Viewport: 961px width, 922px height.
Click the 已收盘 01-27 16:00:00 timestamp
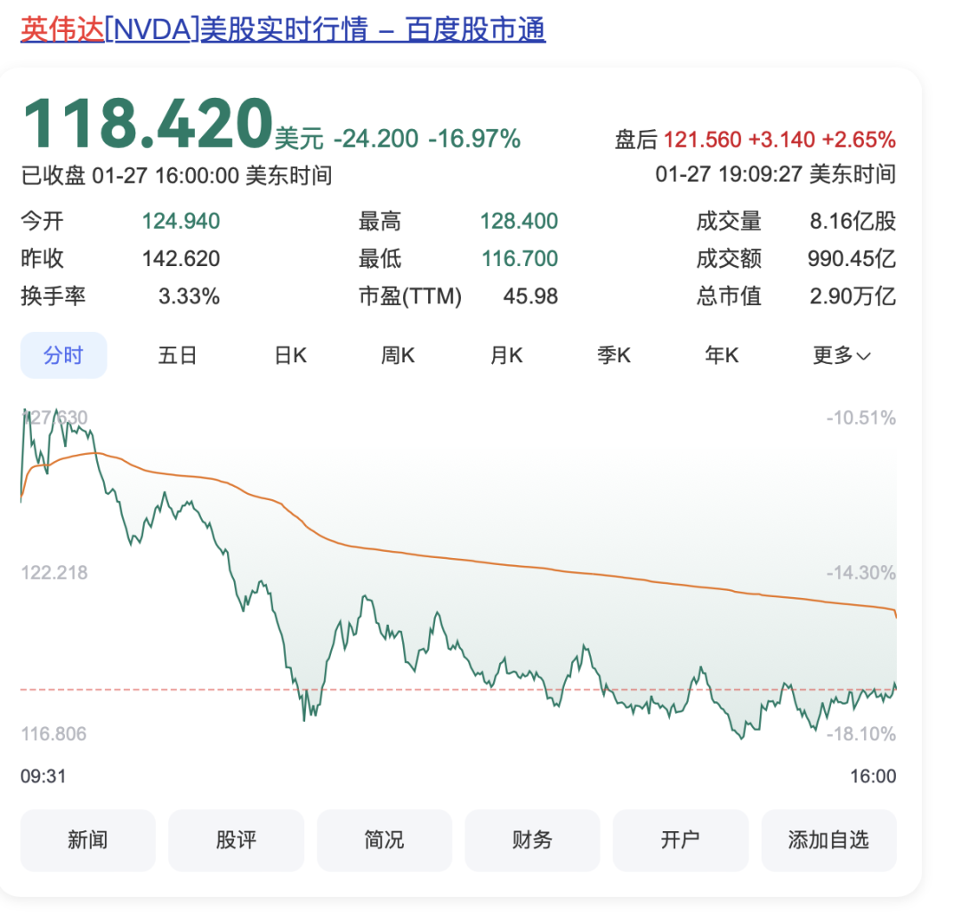(176, 176)
